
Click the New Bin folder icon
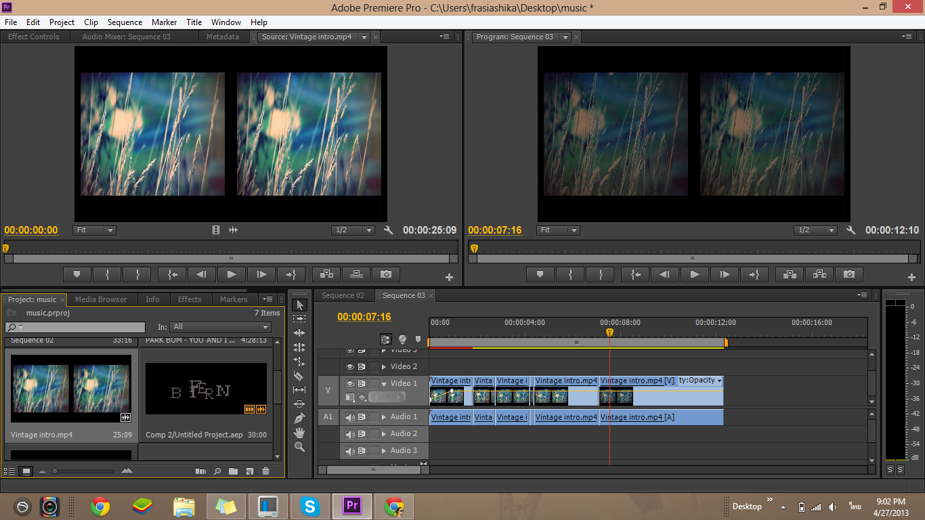click(x=233, y=471)
